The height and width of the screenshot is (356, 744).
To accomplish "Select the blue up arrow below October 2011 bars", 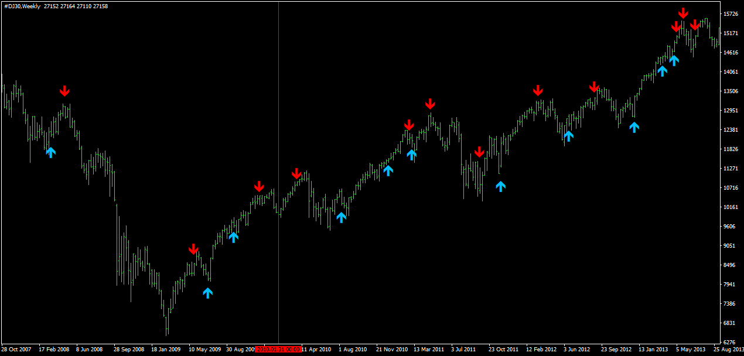I will pyautogui.click(x=500, y=186).
